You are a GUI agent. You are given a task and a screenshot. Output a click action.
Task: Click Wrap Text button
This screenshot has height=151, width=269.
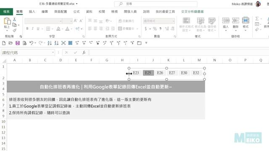(x=126, y=21)
